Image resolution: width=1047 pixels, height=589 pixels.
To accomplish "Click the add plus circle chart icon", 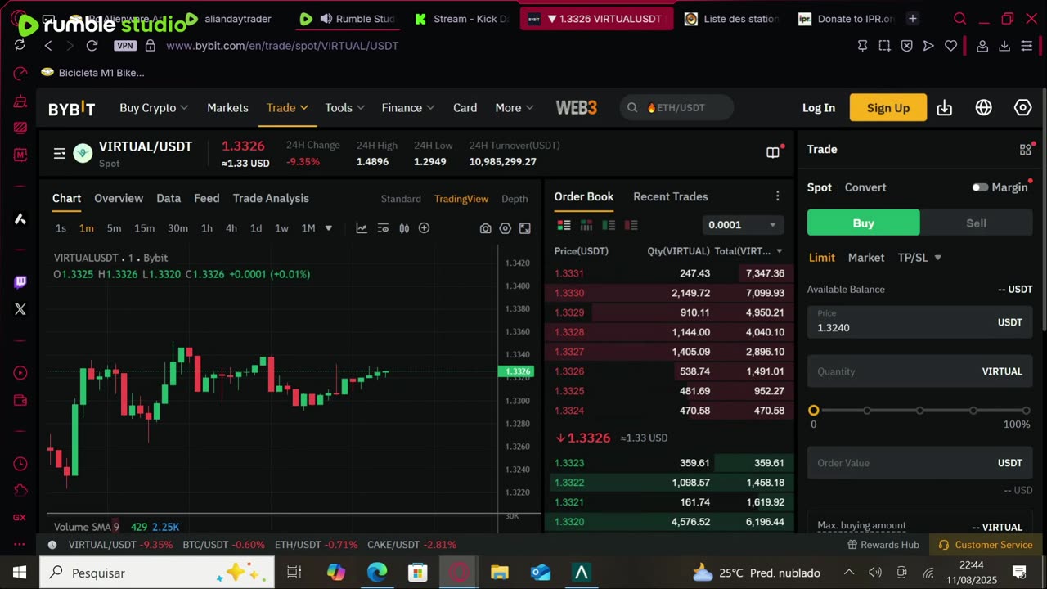I will [x=424, y=228].
